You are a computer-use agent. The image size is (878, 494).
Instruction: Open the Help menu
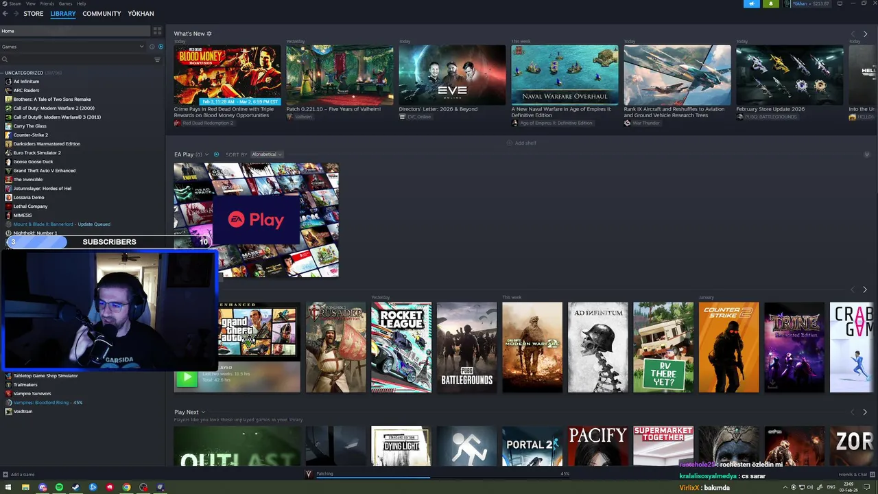coord(82,3)
